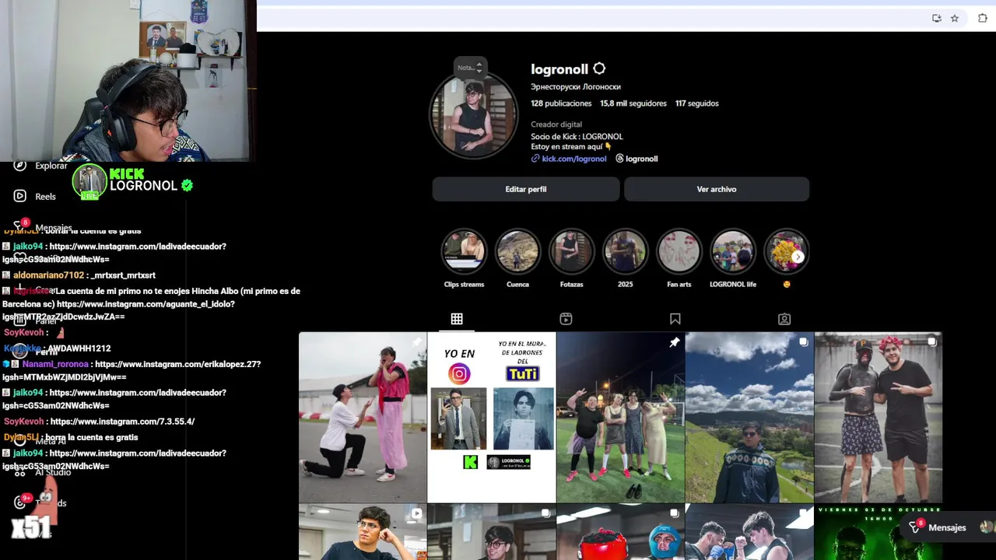Open the logronoll Threads profile link
This screenshot has height=560, width=996.
pyautogui.click(x=642, y=159)
